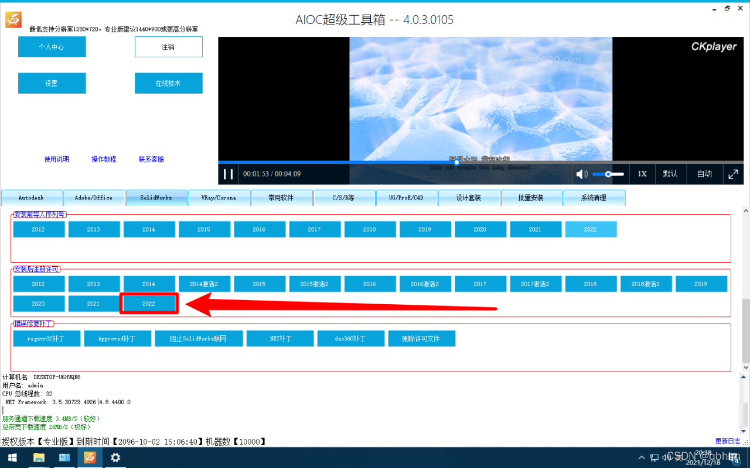Switch to the VRay/Corona tab
Screen dimensions: 750x468
(x=219, y=198)
